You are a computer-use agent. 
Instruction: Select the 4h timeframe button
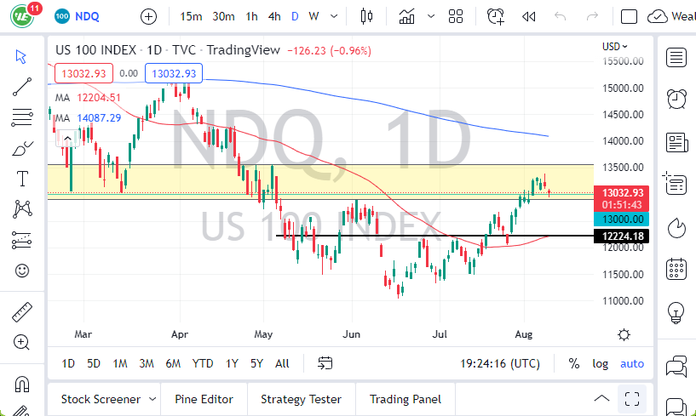[x=273, y=16]
